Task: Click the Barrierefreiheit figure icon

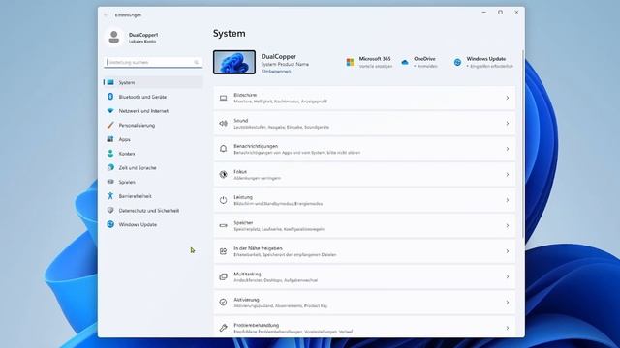Action: (110, 196)
